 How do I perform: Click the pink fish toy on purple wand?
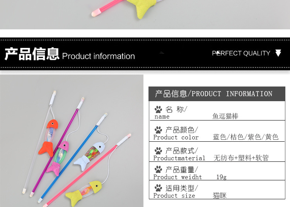click(x=58, y=158)
